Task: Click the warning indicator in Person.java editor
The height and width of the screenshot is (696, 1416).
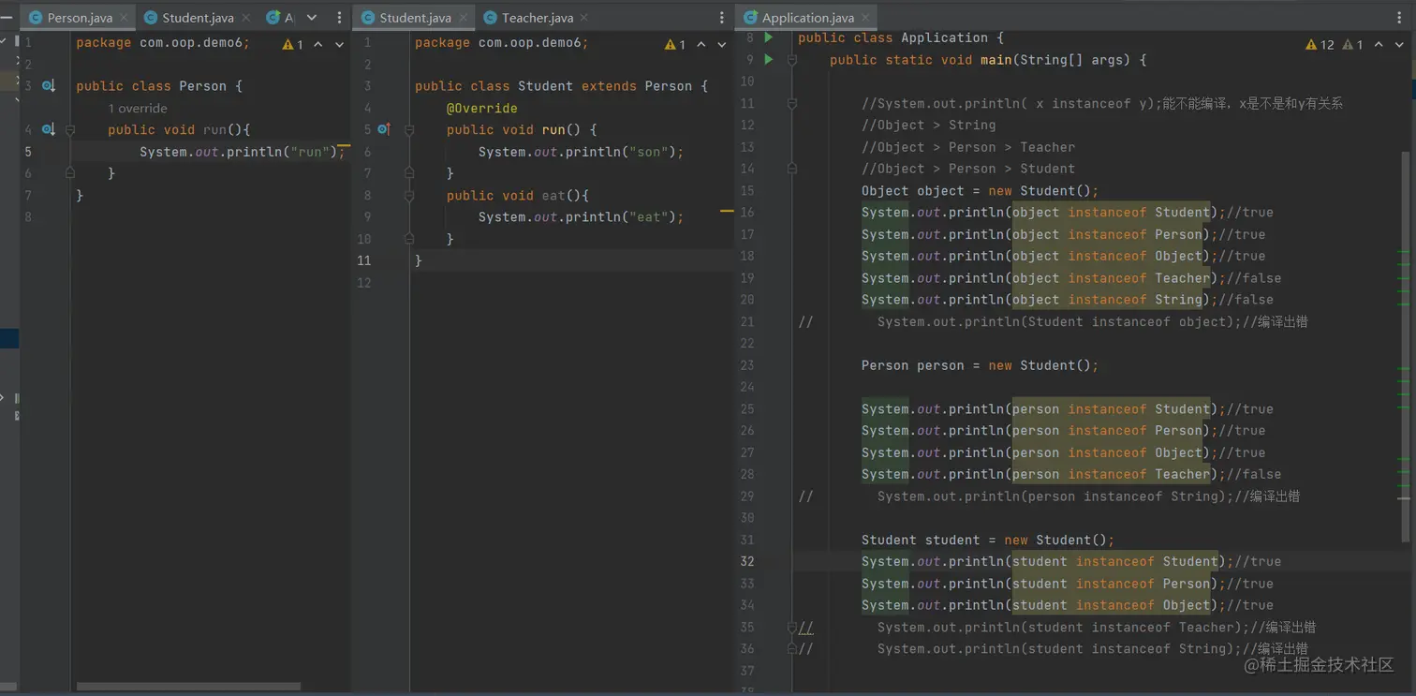Action: pos(293,45)
